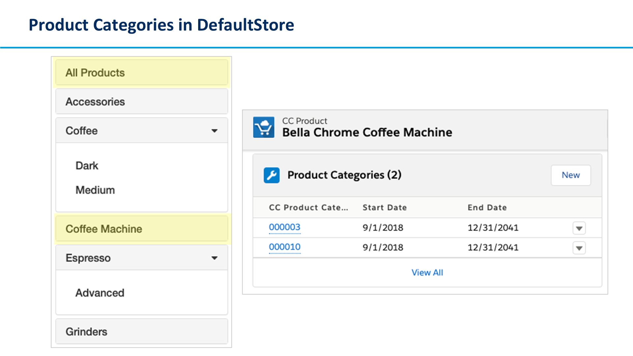633x356 pixels.
Task: Click the Bella Chrome Coffee Machine title
Action: click(367, 132)
